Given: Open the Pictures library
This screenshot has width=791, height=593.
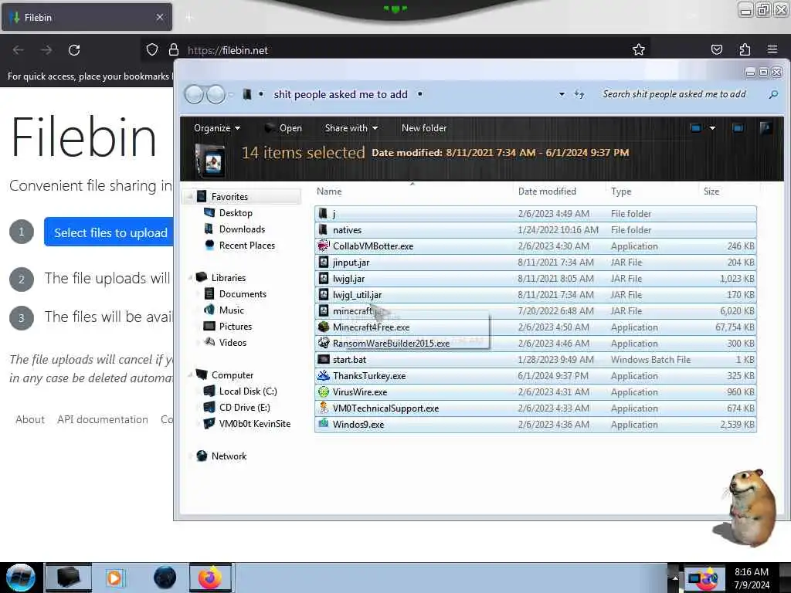Looking at the screenshot, I should pos(236,326).
